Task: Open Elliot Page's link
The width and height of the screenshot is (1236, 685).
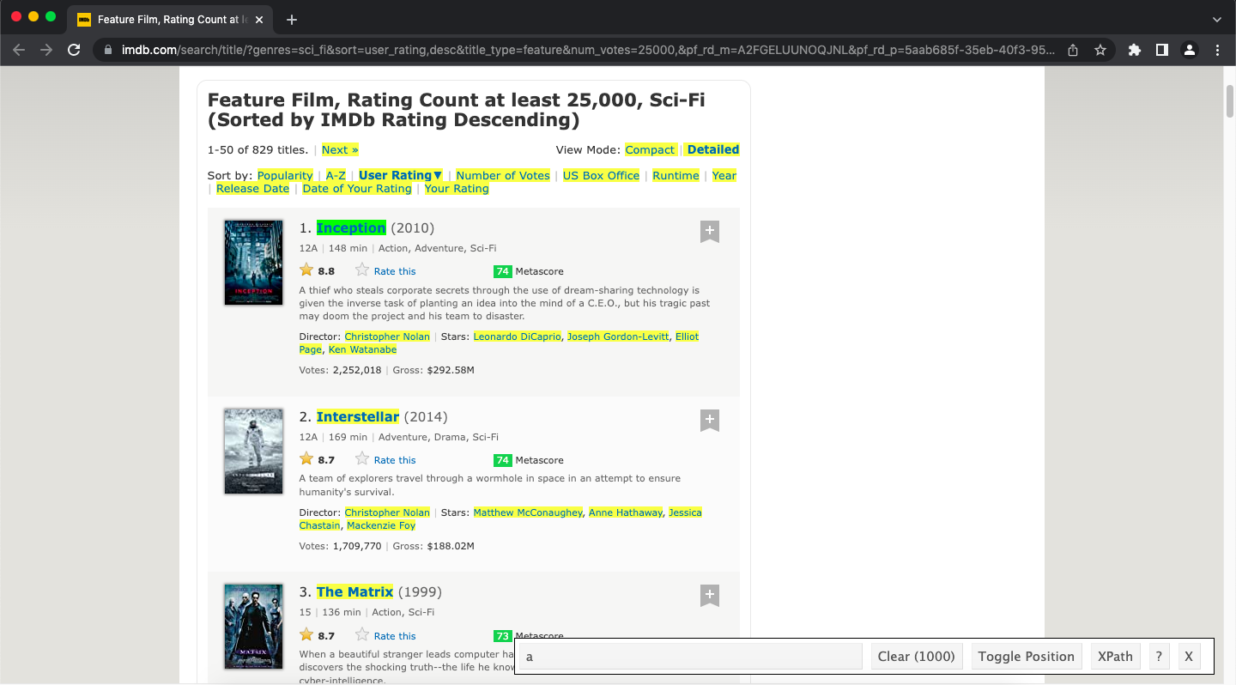Action: [x=687, y=336]
